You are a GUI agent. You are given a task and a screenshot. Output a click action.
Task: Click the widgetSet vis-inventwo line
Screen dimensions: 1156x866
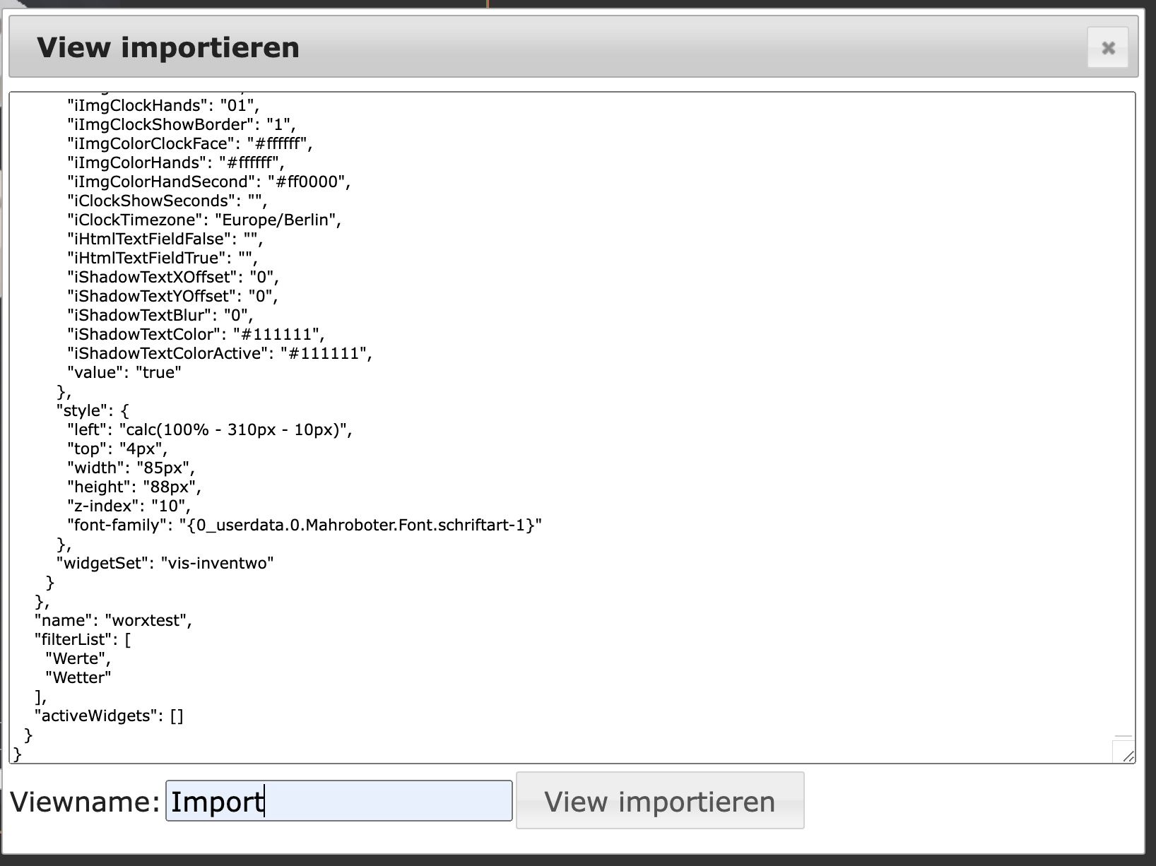[165, 564]
